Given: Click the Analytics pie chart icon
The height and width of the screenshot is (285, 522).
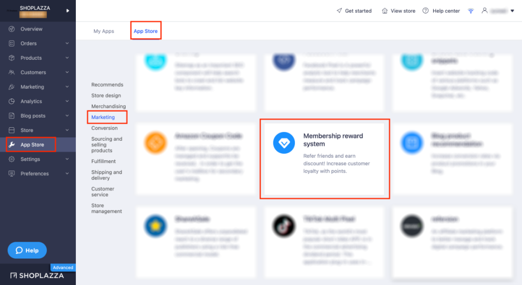Looking at the screenshot, I should [12, 101].
